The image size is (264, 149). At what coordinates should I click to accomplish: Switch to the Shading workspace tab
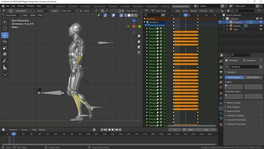point(113,7)
